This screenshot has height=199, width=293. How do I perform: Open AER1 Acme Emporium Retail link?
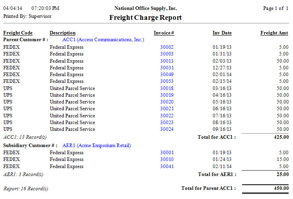[x=97, y=145]
